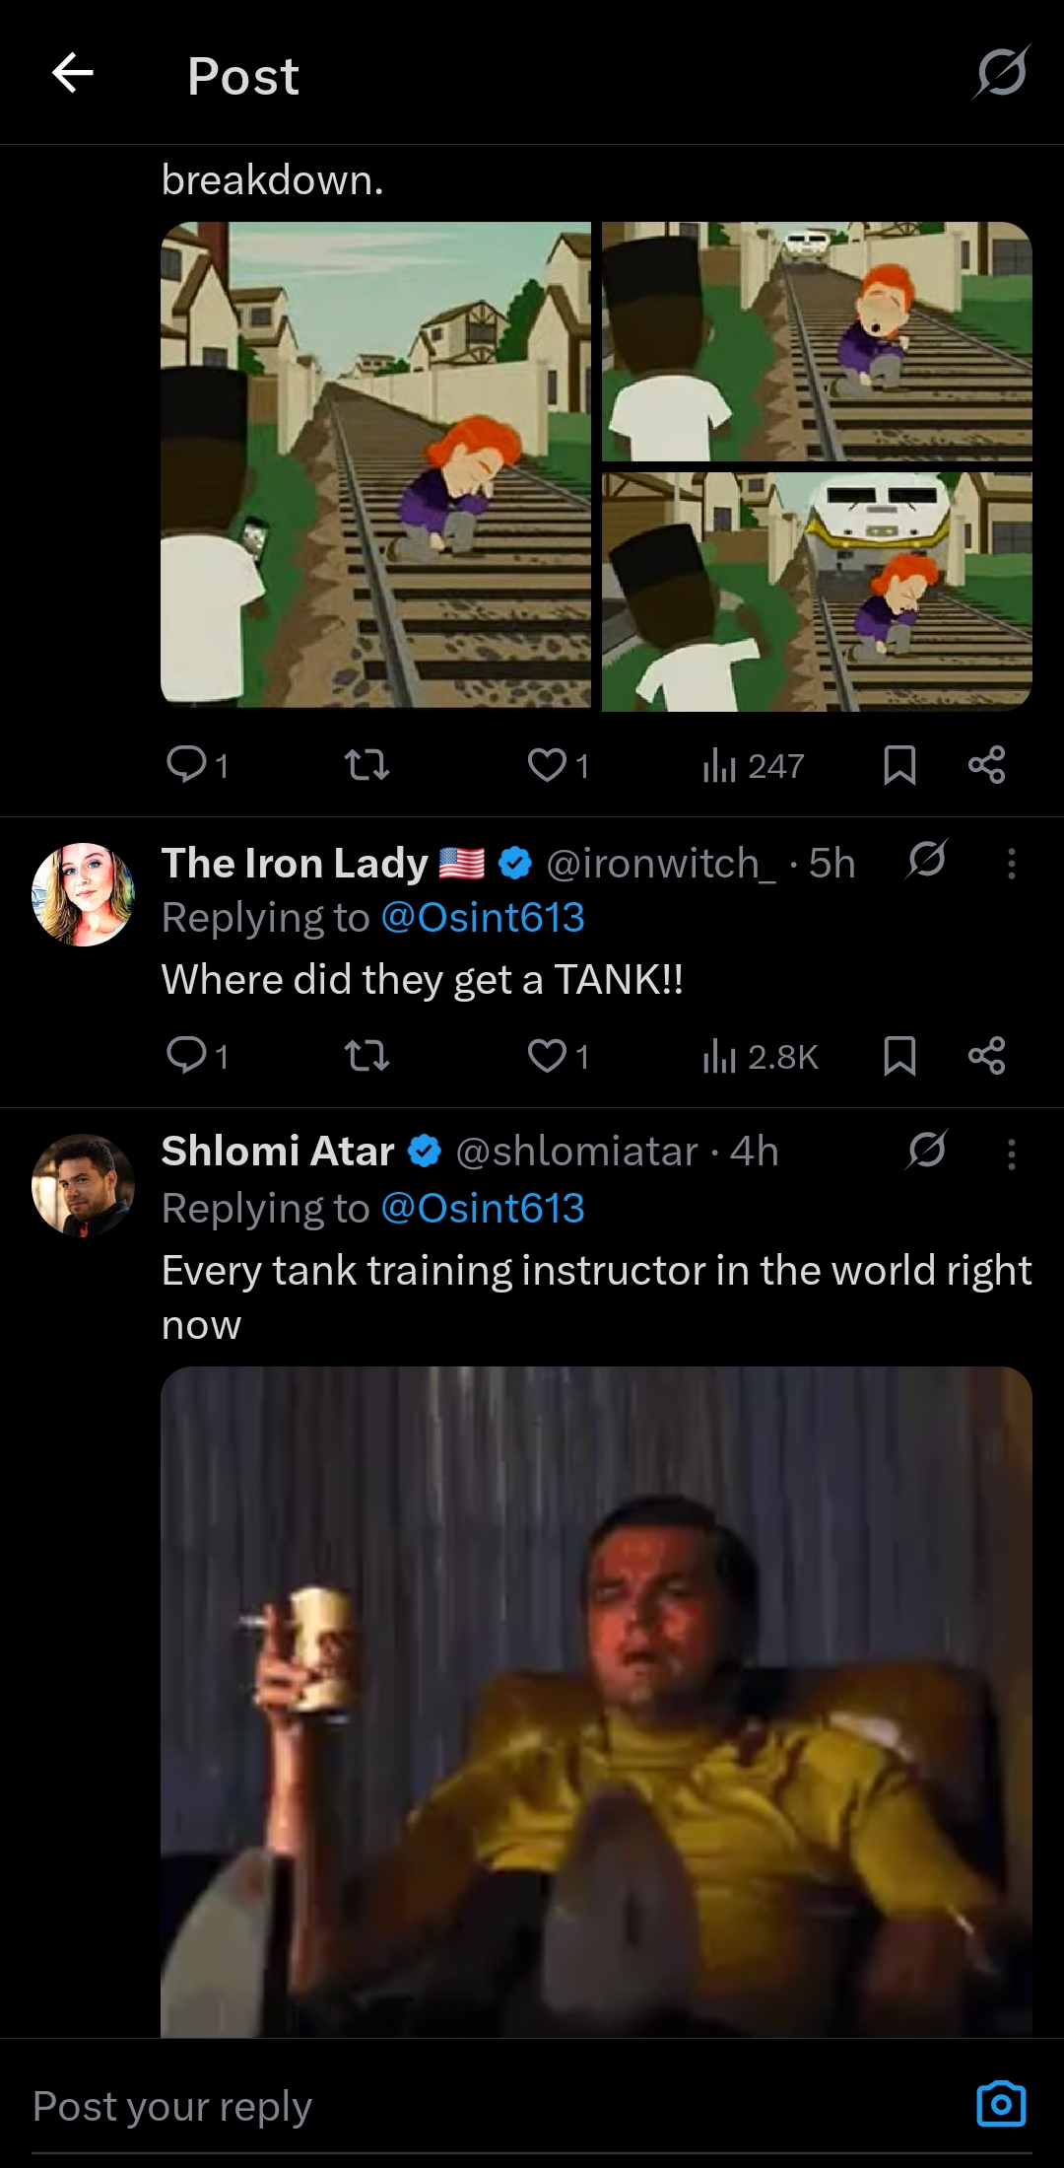This screenshot has width=1064, height=2168.
Task: Share the South Park images post
Action: [986, 765]
